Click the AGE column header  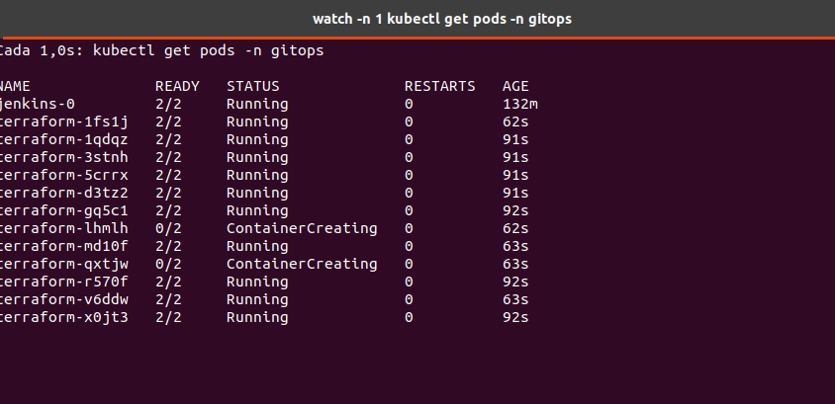click(515, 86)
